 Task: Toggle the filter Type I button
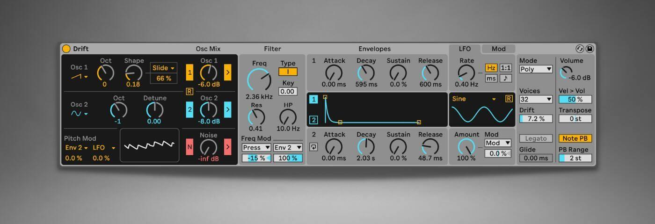coord(288,72)
